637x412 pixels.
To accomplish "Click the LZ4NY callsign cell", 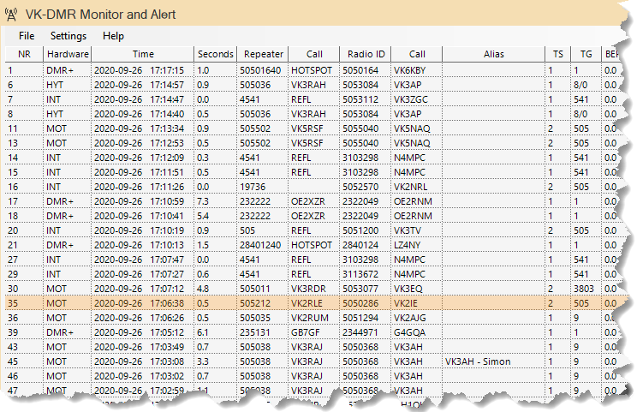I will coord(415,245).
